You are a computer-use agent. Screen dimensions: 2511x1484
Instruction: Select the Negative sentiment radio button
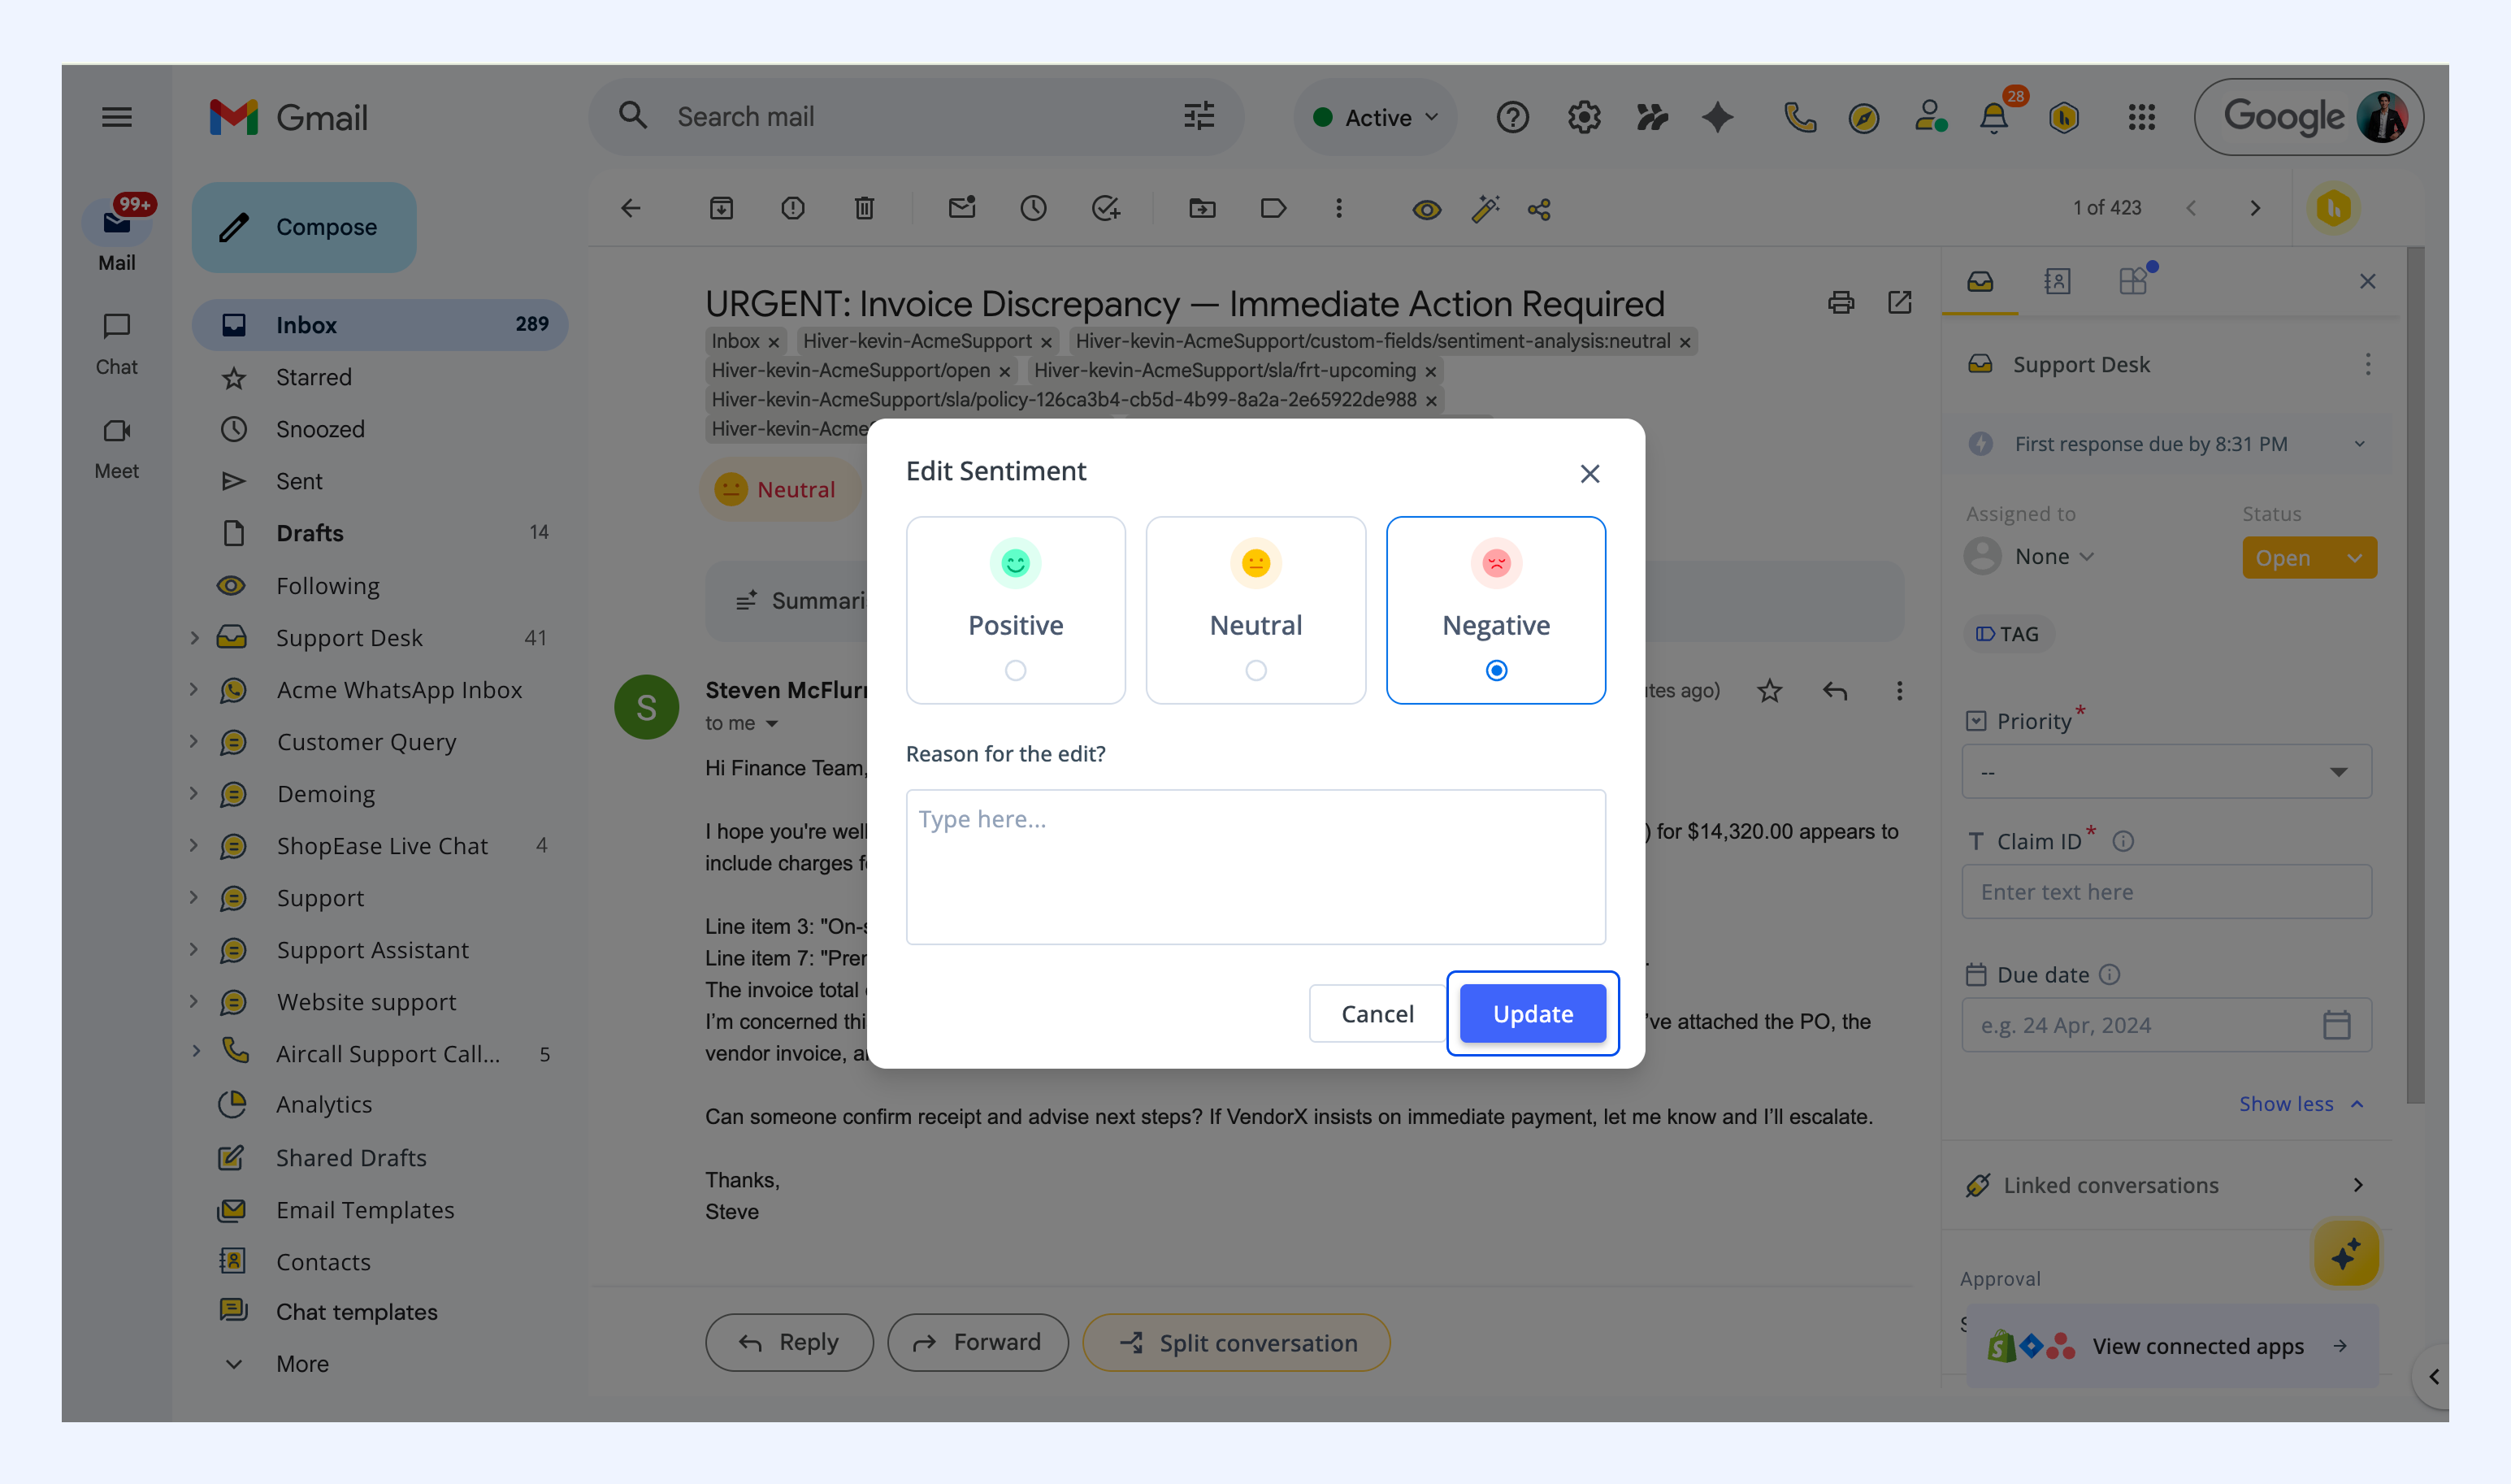[x=1496, y=670]
